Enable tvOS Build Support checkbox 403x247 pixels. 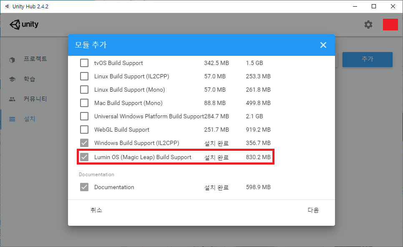pos(84,63)
